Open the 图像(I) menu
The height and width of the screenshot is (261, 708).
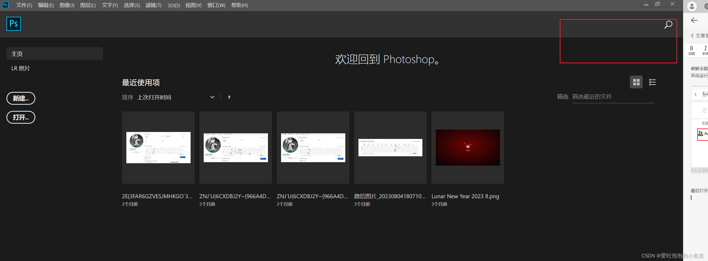tap(67, 5)
